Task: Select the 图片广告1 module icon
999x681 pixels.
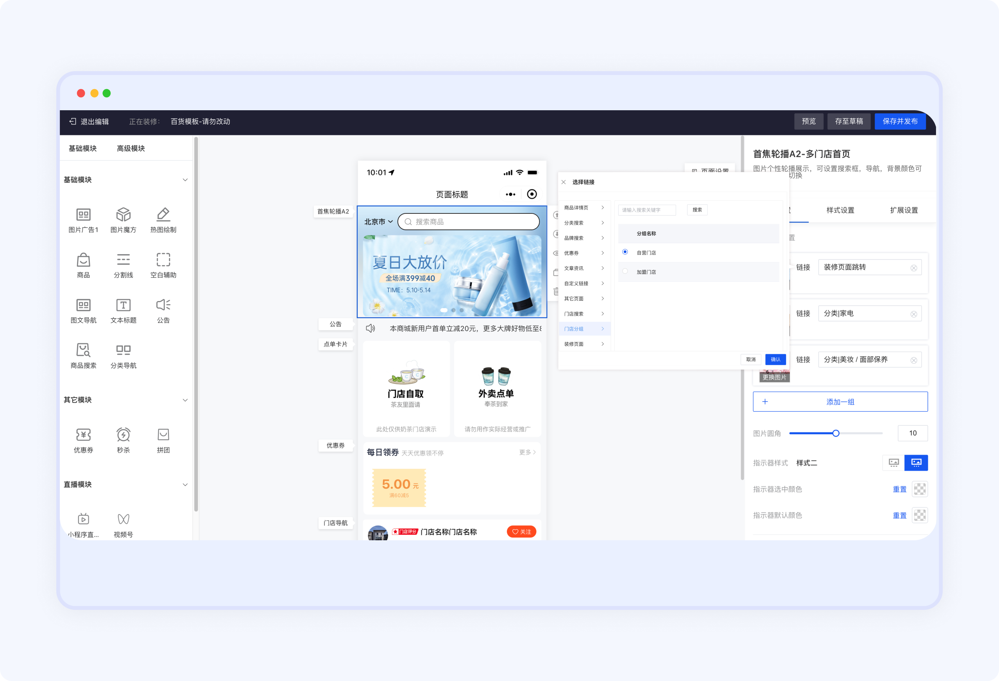Action: 83,214
